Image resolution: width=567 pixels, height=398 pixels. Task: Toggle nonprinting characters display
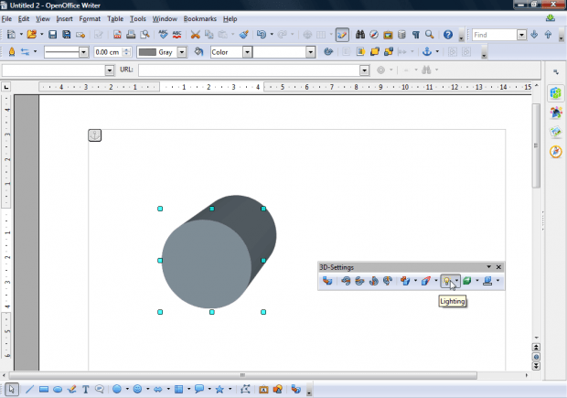pyautogui.click(x=414, y=35)
